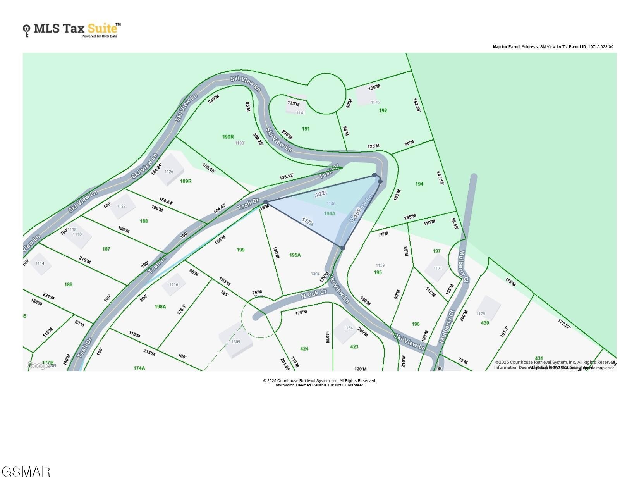Click the 176.1' dimension label

(x=182, y=309)
